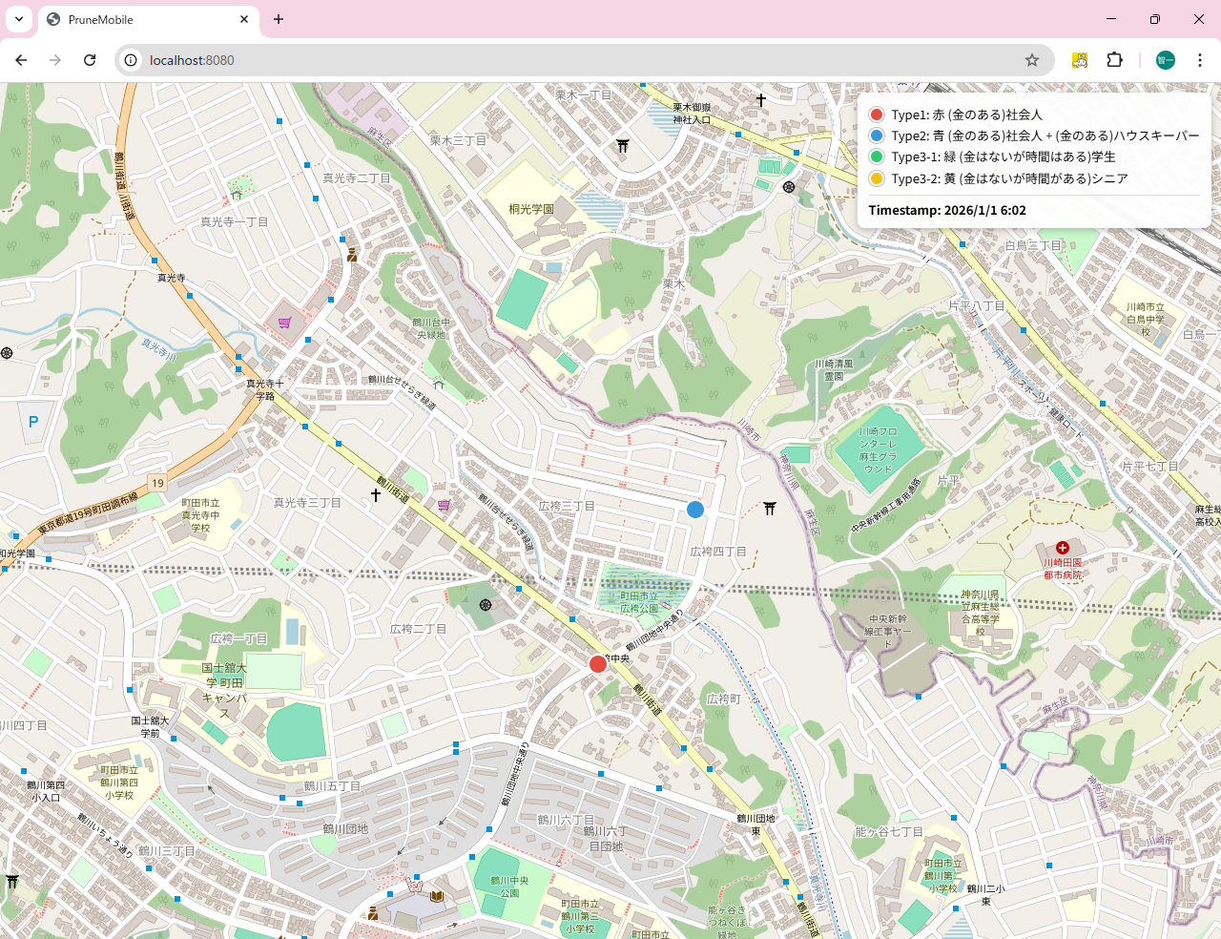
Task: Bookmark this page with the star icon
Action: (x=1032, y=60)
